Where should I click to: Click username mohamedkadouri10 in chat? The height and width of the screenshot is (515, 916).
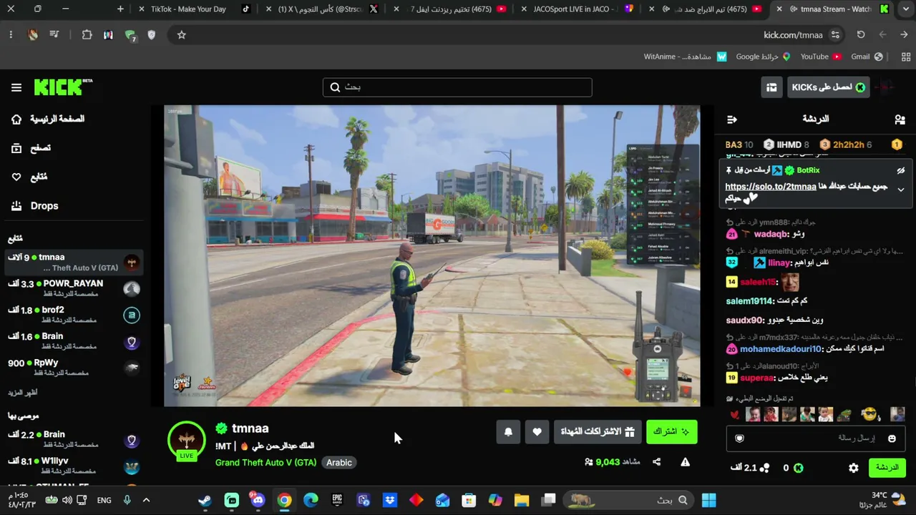[x=781, y=349]
